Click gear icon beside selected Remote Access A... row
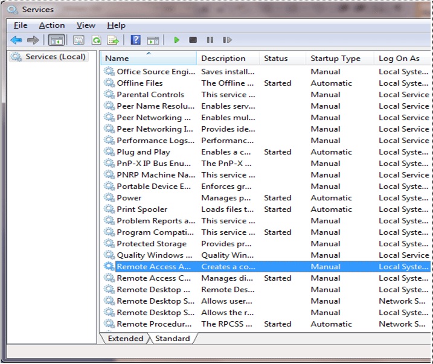The image size is (433, 364). click(109, 267)
